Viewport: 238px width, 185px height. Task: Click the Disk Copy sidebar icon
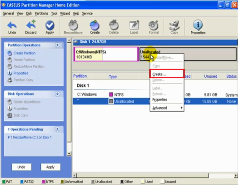10,115
